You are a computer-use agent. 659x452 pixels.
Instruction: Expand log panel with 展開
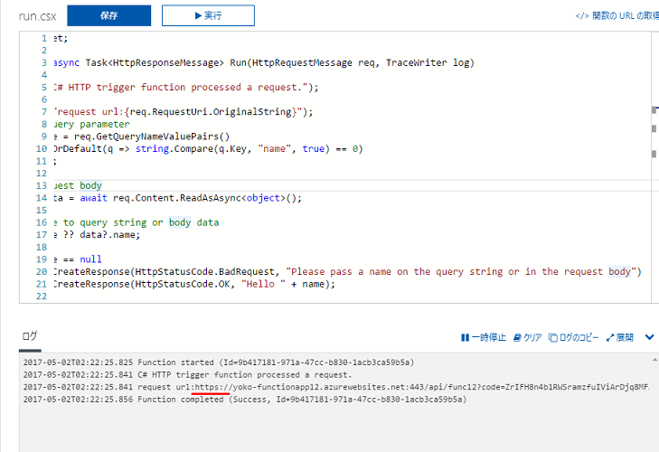point(619,337)
